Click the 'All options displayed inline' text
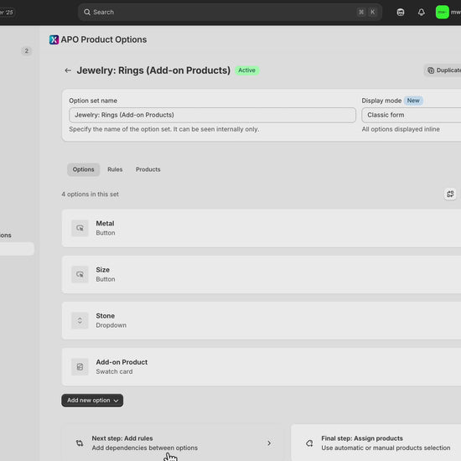The image size is (461, 461). click(x=401, y=129)
